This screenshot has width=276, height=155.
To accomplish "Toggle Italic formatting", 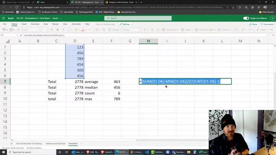I will click(63, 30).
